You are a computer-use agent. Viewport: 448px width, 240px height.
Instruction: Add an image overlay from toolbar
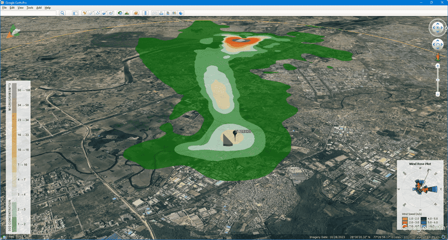point(104,13)
